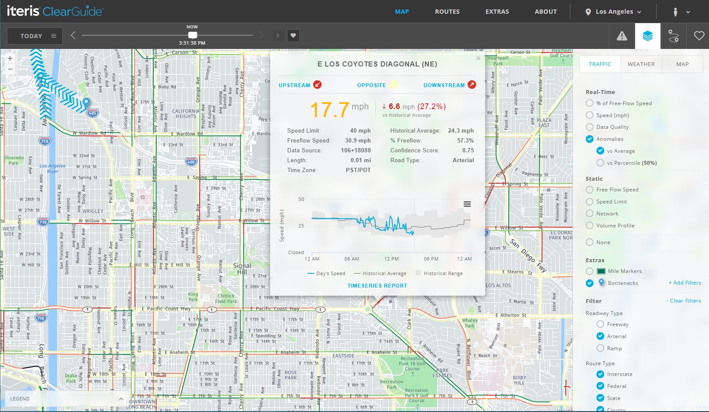Open the user account dropdown

coord(682,12)
